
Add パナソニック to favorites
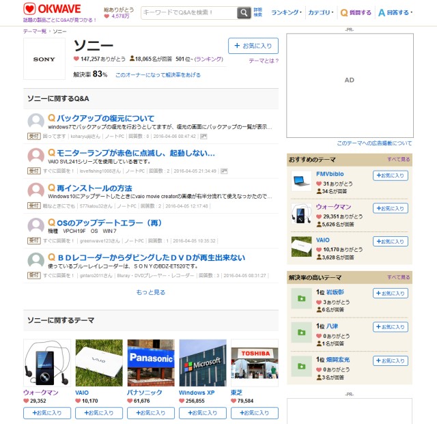point(151,413)
